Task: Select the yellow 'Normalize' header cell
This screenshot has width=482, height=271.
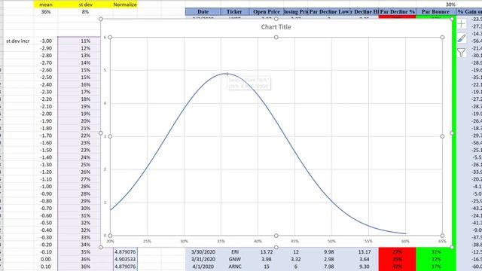Action: pyautogui.click(x=125, y=5)
